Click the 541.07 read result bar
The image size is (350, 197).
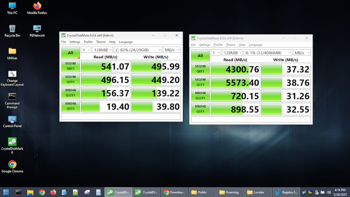[x=106, y=66]
